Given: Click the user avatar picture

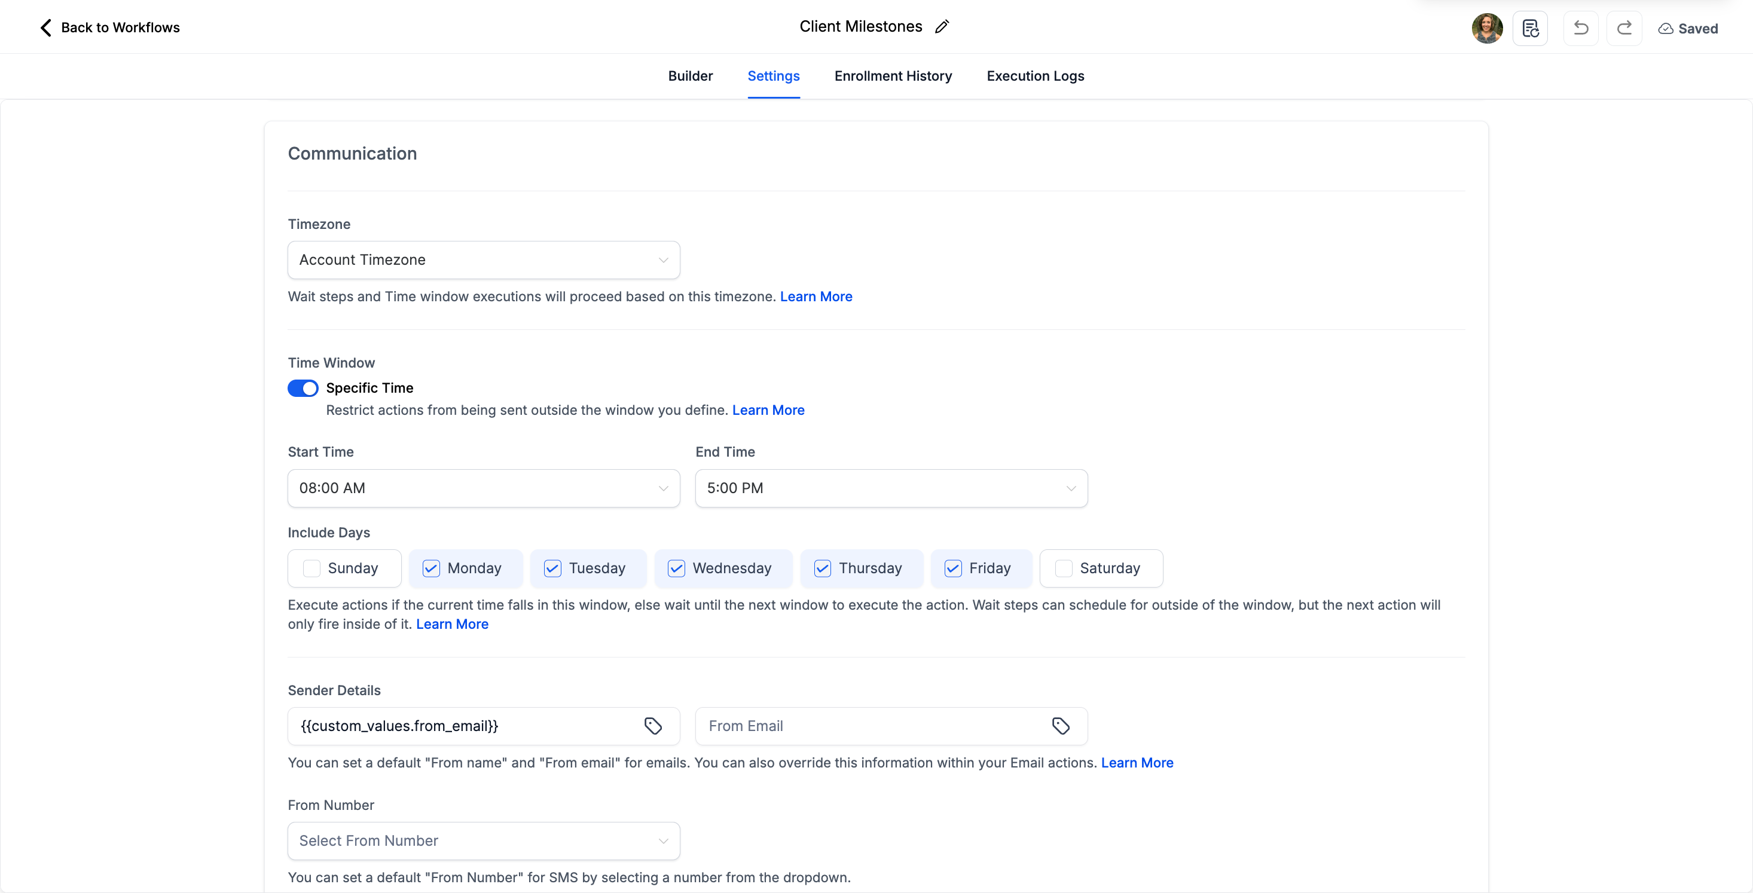Looking at the screenshot, I should tap(1487, 29).
